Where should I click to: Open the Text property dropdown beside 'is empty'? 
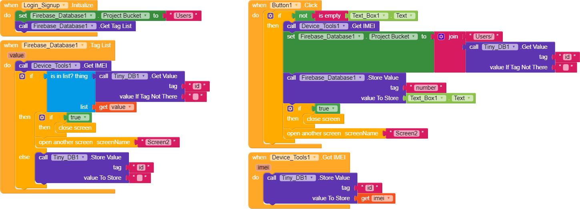(404, 16)
